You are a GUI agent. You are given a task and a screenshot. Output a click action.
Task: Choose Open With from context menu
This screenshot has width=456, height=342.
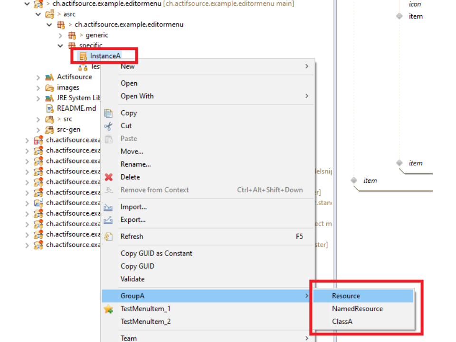[137, 96]
